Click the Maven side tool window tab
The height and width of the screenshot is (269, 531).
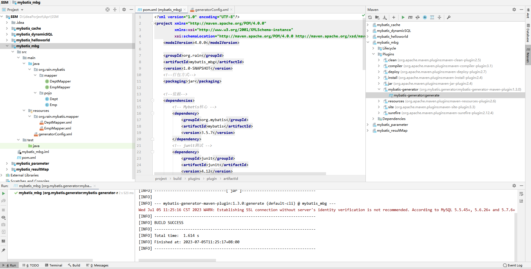pos(528,55)
